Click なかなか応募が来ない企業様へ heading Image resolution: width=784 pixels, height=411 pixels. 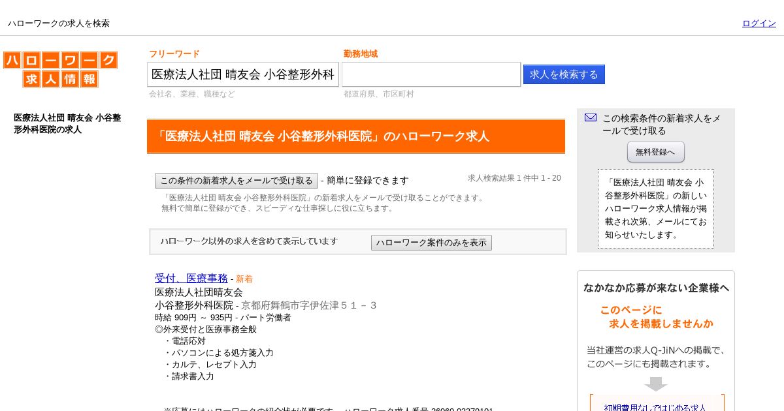[x=656, y=288]
